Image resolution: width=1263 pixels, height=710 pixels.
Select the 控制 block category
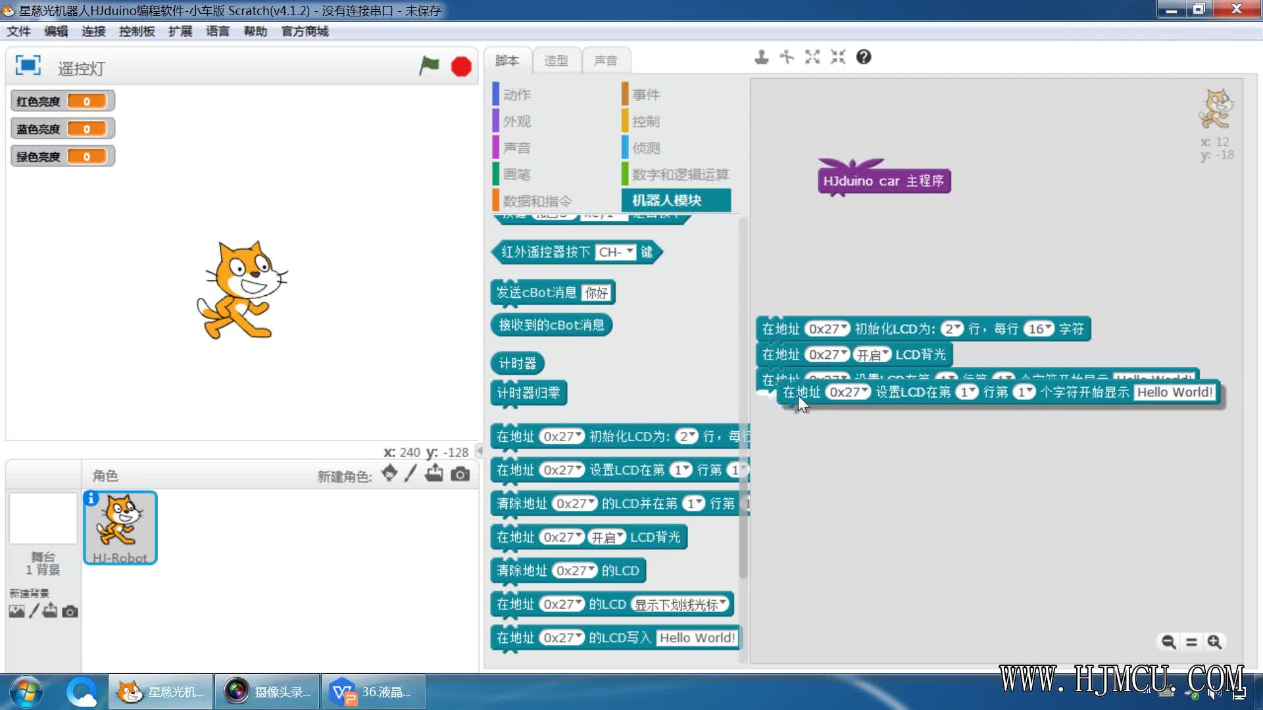point(645,122)
